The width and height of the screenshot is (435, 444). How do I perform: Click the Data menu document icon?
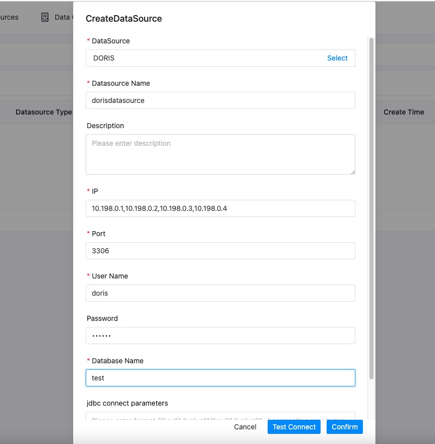point(45,17)
